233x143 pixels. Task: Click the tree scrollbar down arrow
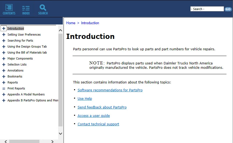pos(60,133)
